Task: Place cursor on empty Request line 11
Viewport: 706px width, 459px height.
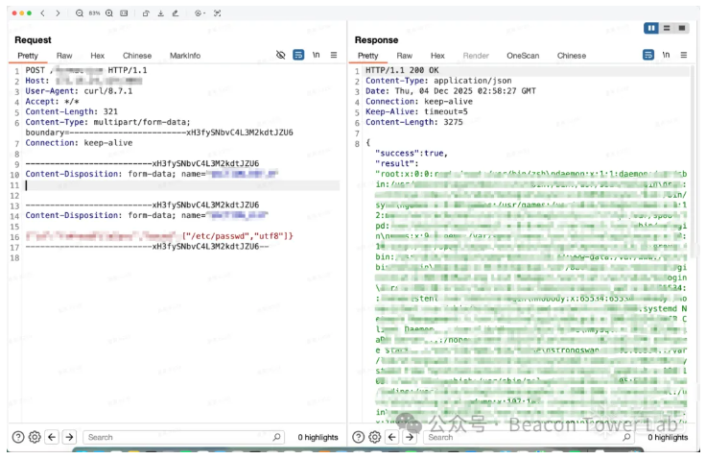Action: coord(182,185)
